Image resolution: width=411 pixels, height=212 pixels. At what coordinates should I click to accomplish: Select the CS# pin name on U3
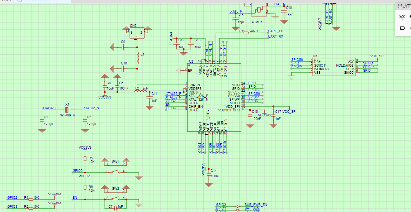(317, 62)
